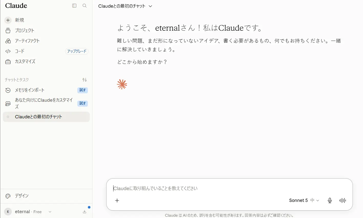Click the plus icon beside 新規
Image resolution: width=363 pixels, height=218 pixels.
[x=8, y=20]
